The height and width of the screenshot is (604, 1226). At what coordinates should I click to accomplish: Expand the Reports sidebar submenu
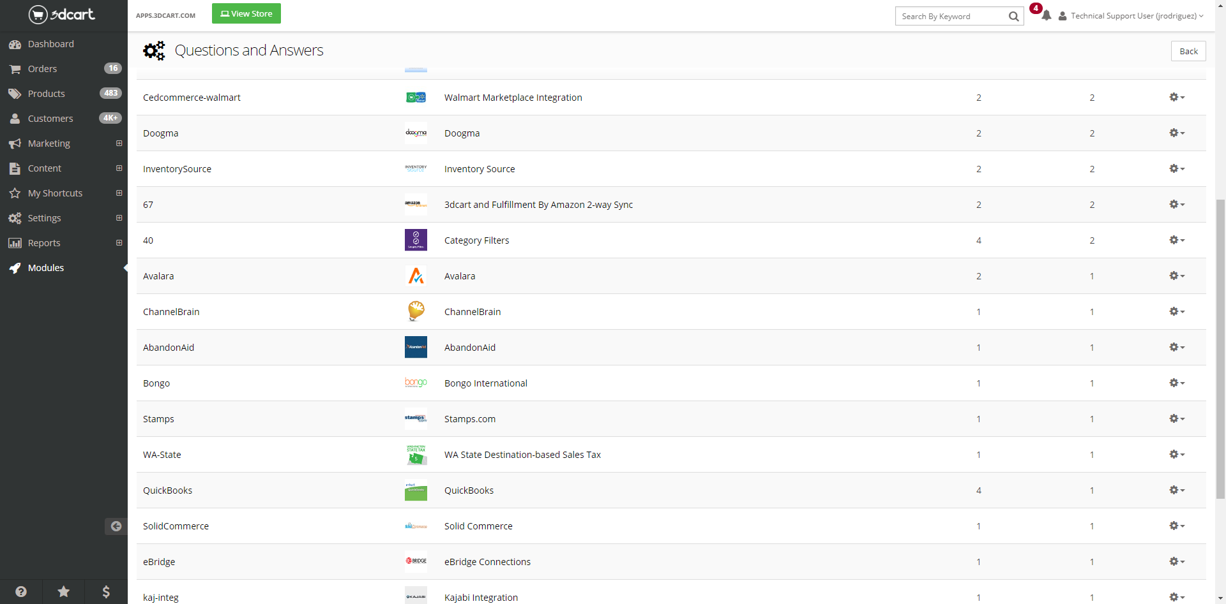pyautogui.click(x=119, y=243)
